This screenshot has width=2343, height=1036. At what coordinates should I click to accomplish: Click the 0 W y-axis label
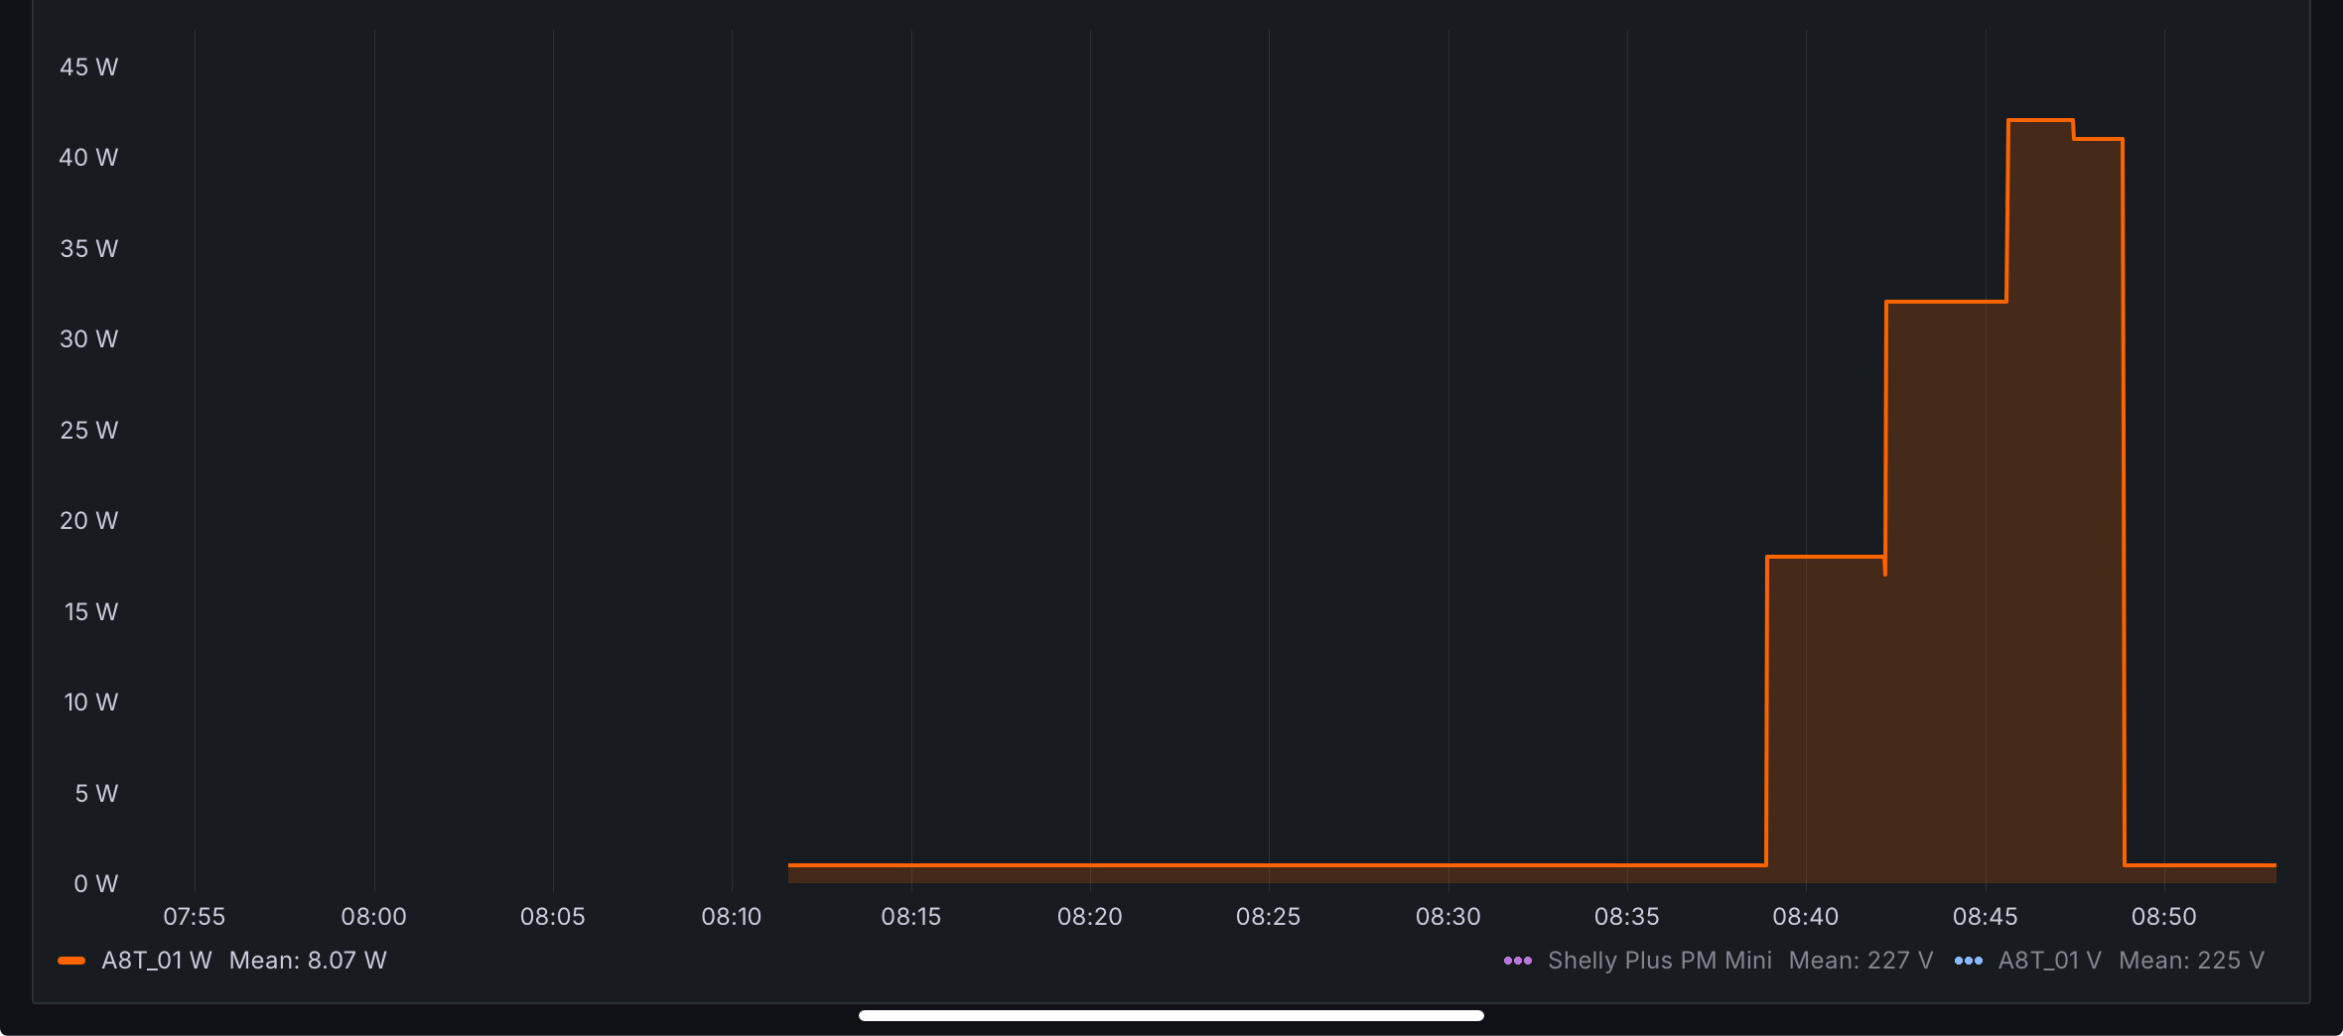96,884
